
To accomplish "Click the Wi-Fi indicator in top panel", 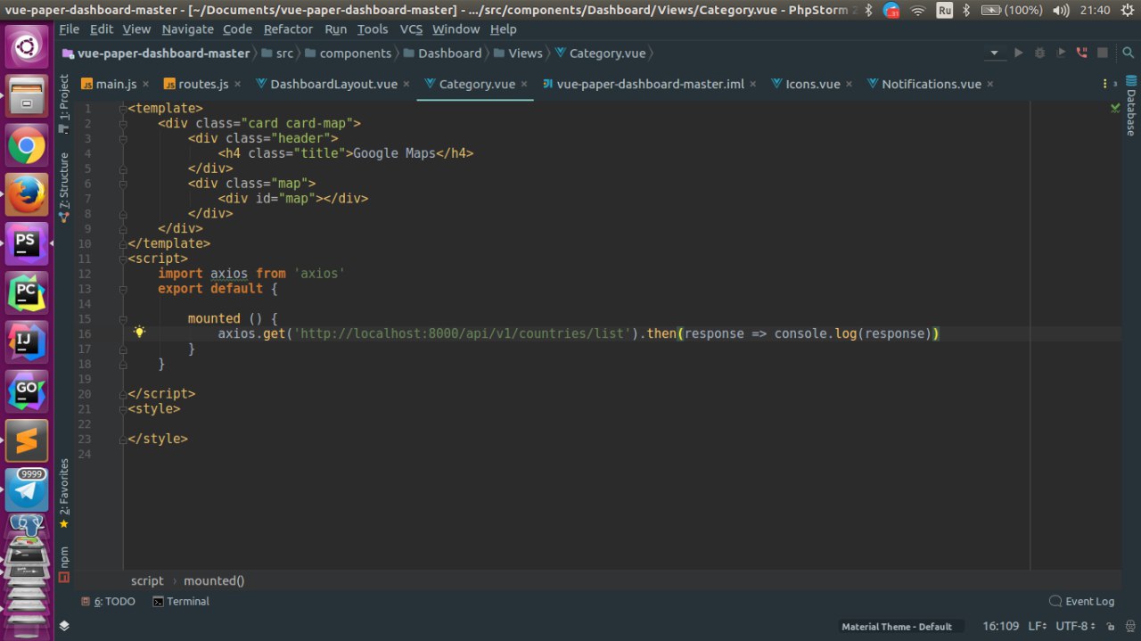I will tap(918, 10).
